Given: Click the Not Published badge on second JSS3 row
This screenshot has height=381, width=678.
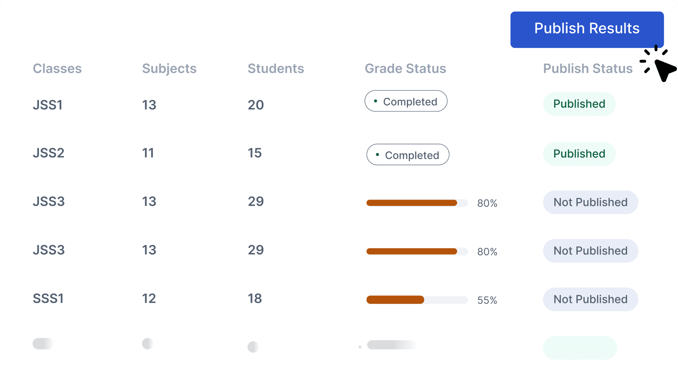Looking at the screenshot, I should [x=590, y=250].
